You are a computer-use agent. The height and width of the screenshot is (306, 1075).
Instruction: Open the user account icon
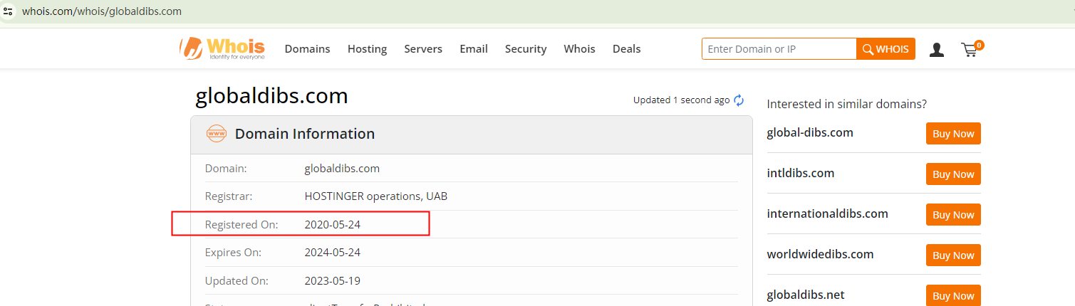click(x=937, y=49)
